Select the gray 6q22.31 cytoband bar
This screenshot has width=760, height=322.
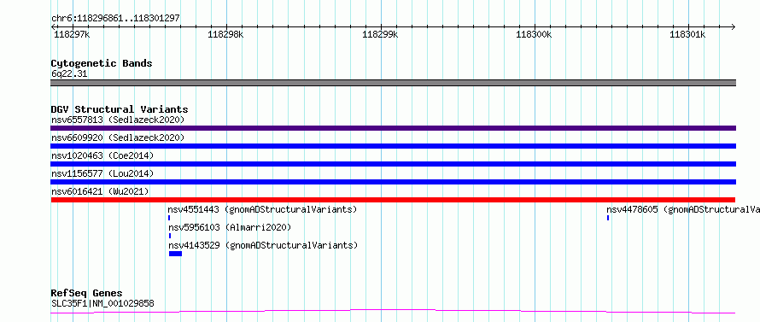coord(393,83)
